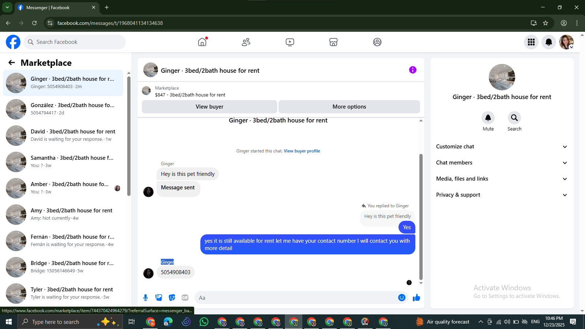The width and height of the screenshot is (585, 329).
Task: Follow the View buyer profile link
Action: click(302, 151)
